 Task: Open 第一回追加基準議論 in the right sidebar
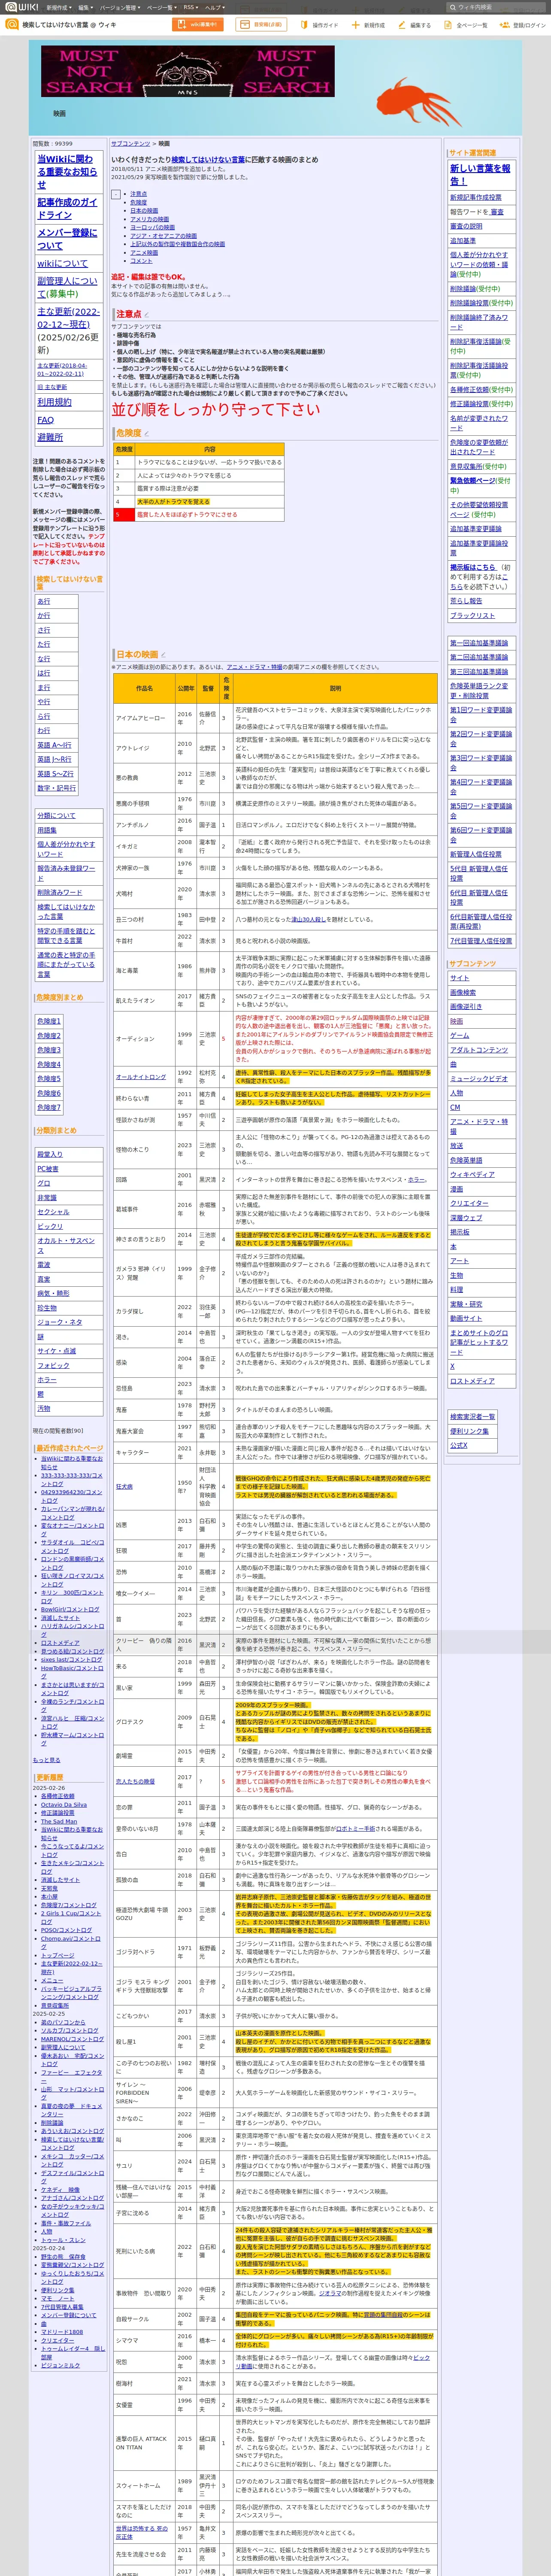coord(479,643)
